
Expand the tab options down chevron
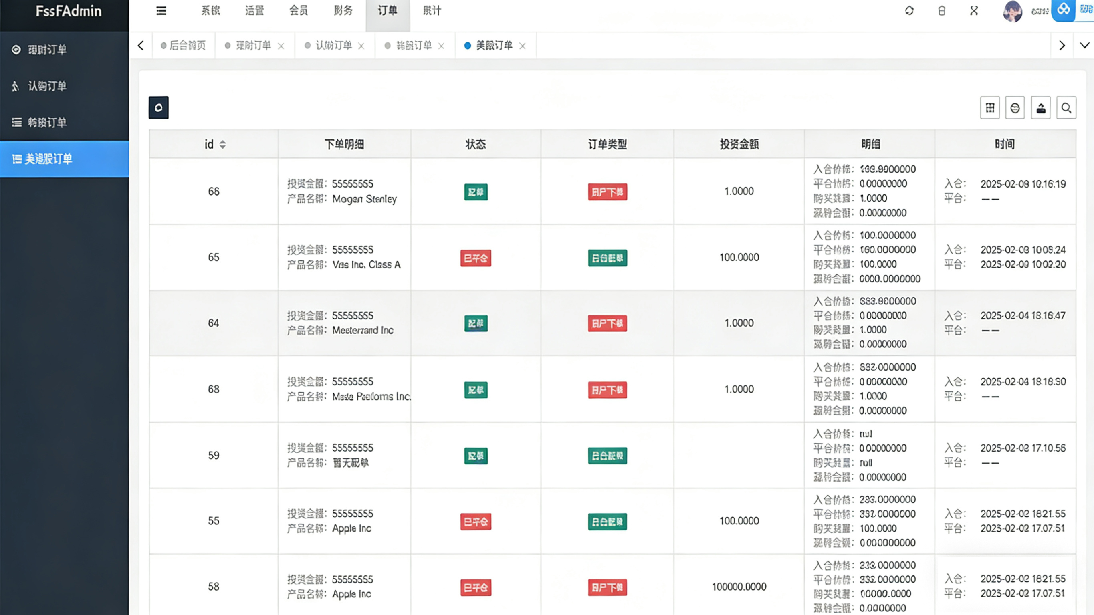pos(1084,45)
